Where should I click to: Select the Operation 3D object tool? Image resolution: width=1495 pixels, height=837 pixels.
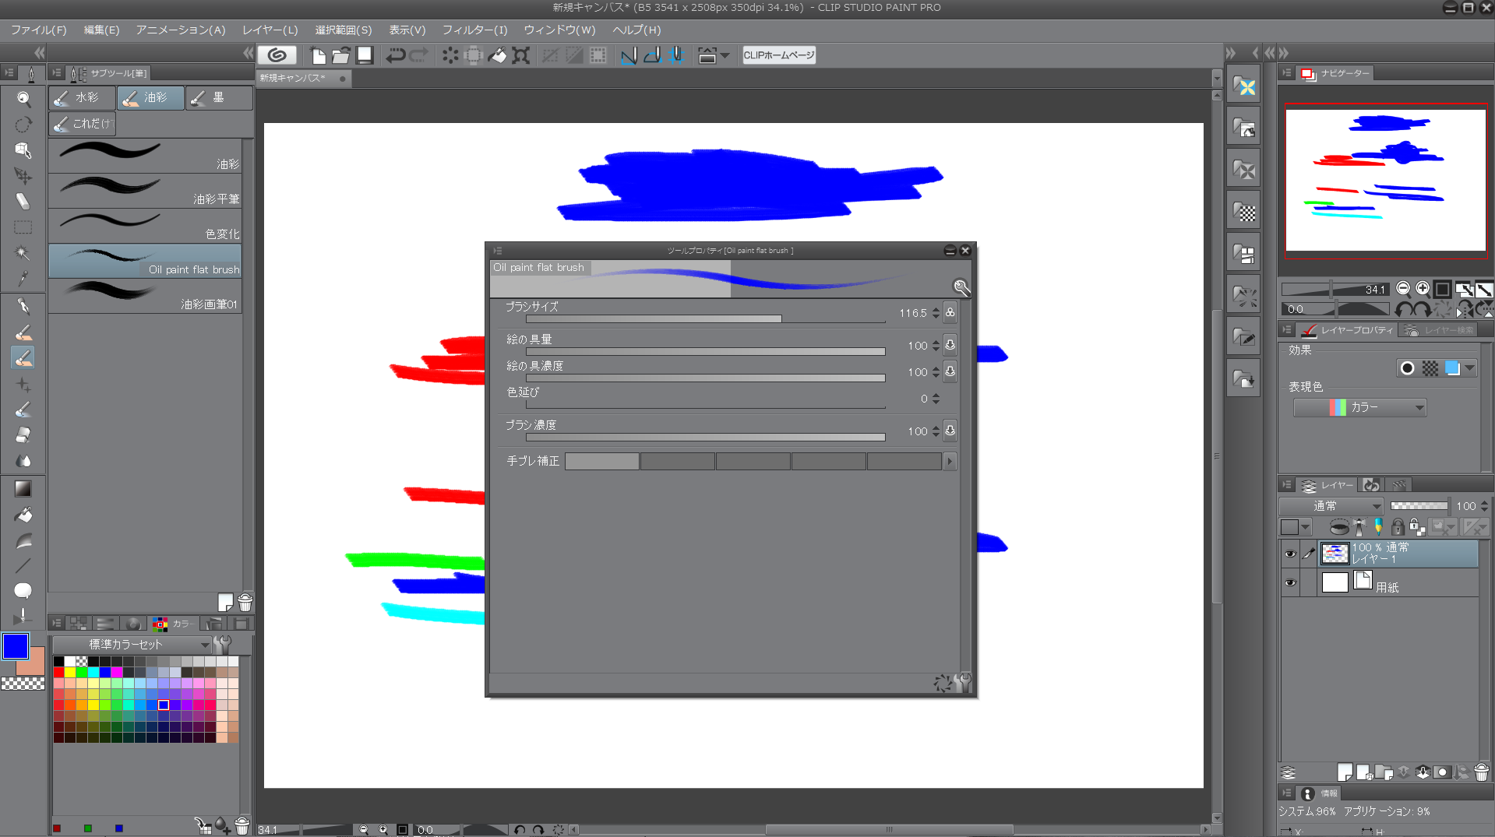[23, 150]
